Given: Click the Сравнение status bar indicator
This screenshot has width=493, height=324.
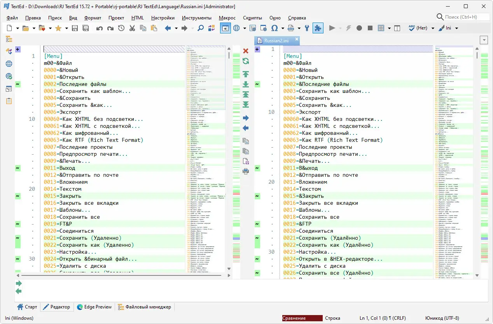Looking at the screenshot, I should 302,318.
